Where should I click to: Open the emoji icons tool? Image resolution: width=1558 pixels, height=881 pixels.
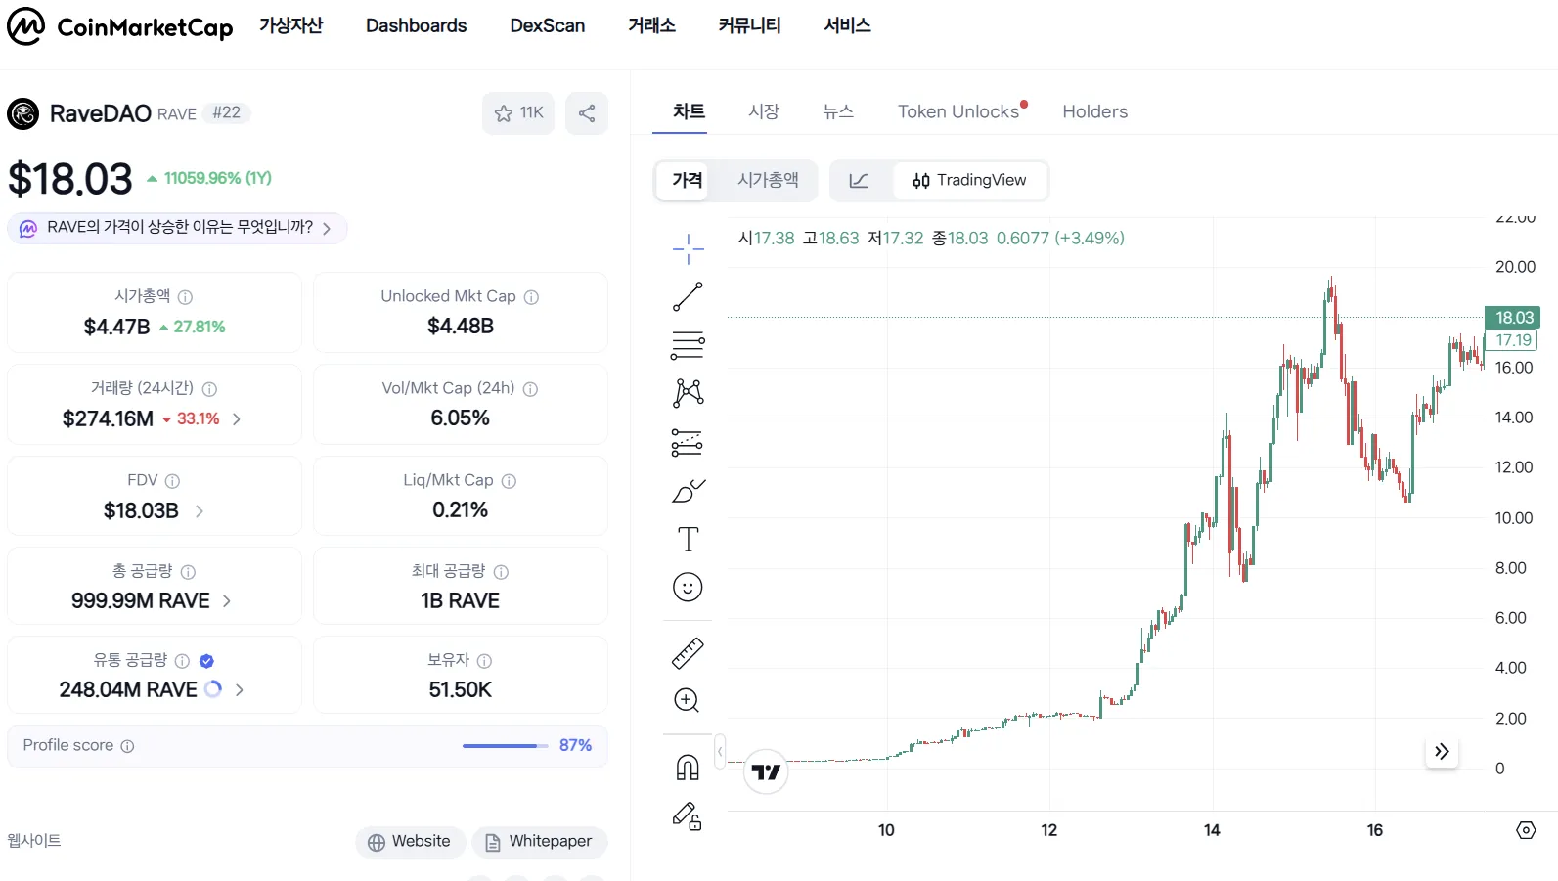(688, 587)
